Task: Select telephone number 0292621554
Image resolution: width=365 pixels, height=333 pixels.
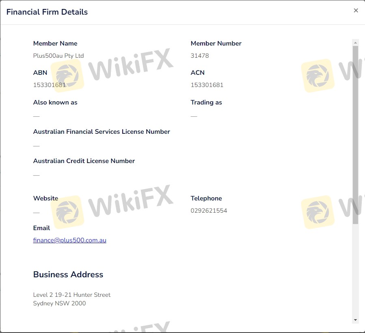Action: pyautogui.click(x=209, y=211)
